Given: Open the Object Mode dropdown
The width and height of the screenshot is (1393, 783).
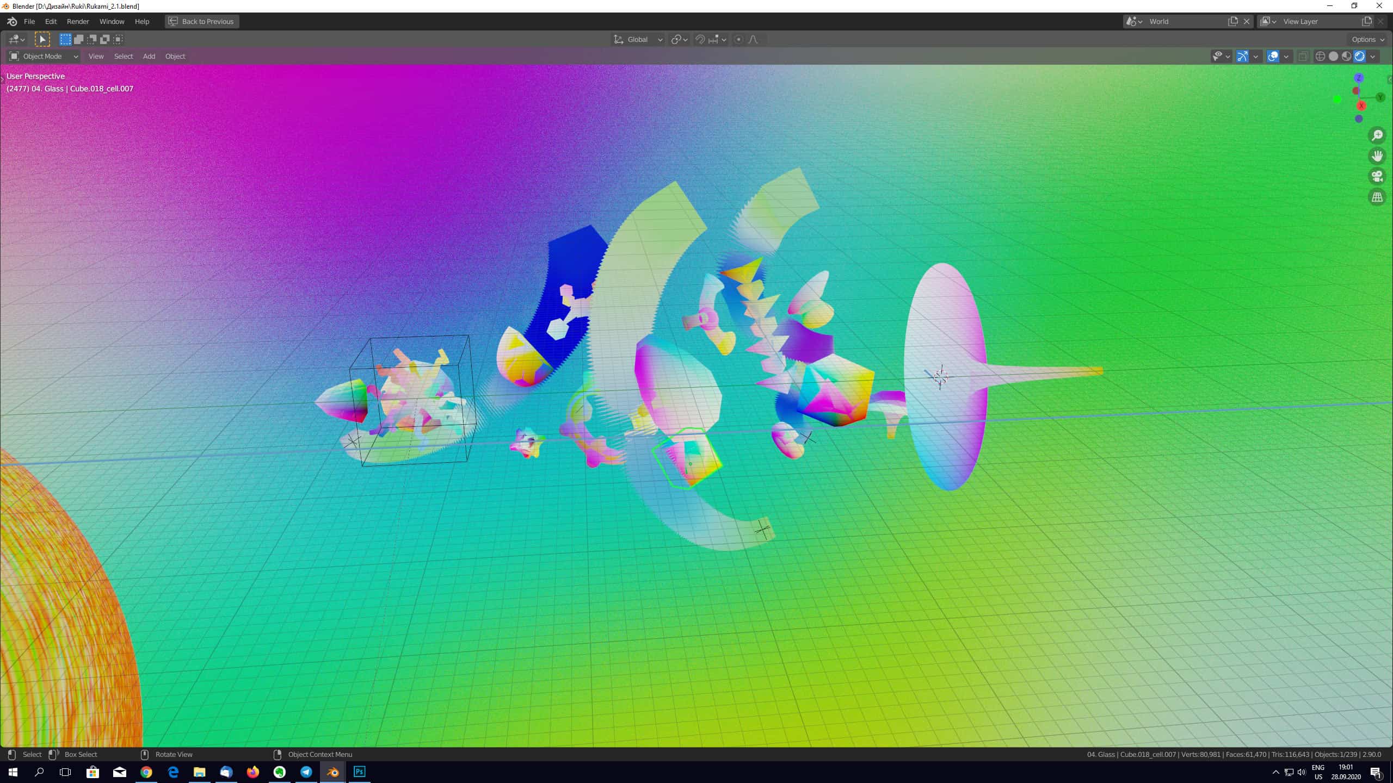Looking at the screenshot, I should click(44, 56).
